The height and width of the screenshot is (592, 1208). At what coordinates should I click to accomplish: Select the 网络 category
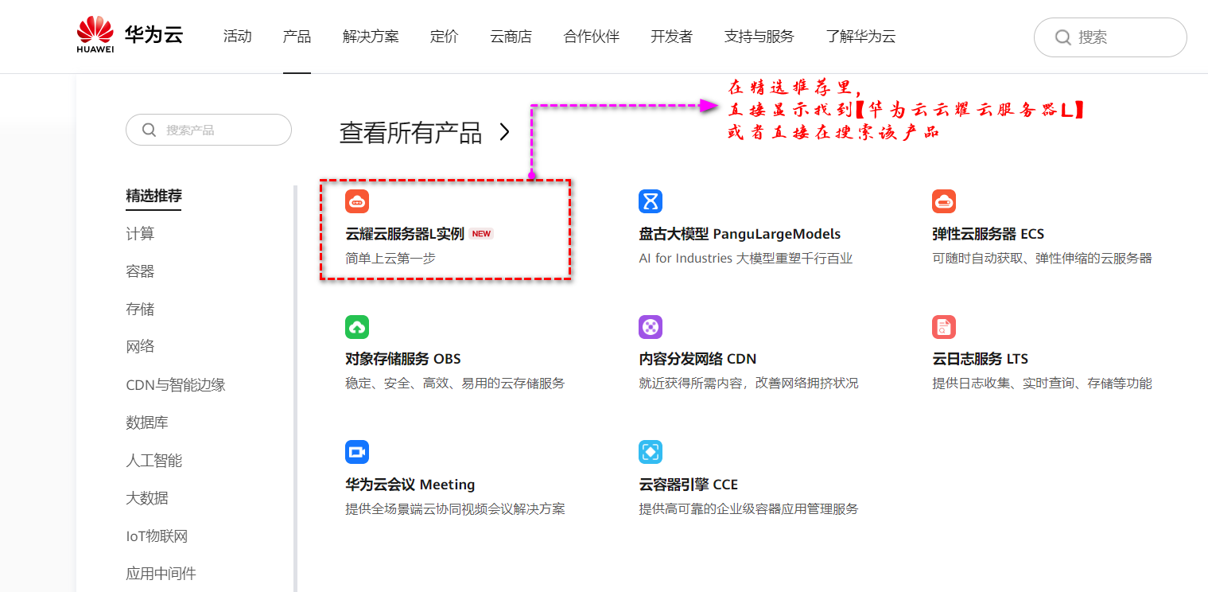click(140, 347)
